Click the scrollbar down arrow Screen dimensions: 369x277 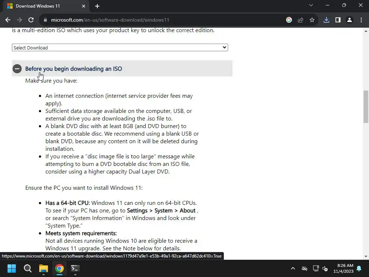[366, 256]
